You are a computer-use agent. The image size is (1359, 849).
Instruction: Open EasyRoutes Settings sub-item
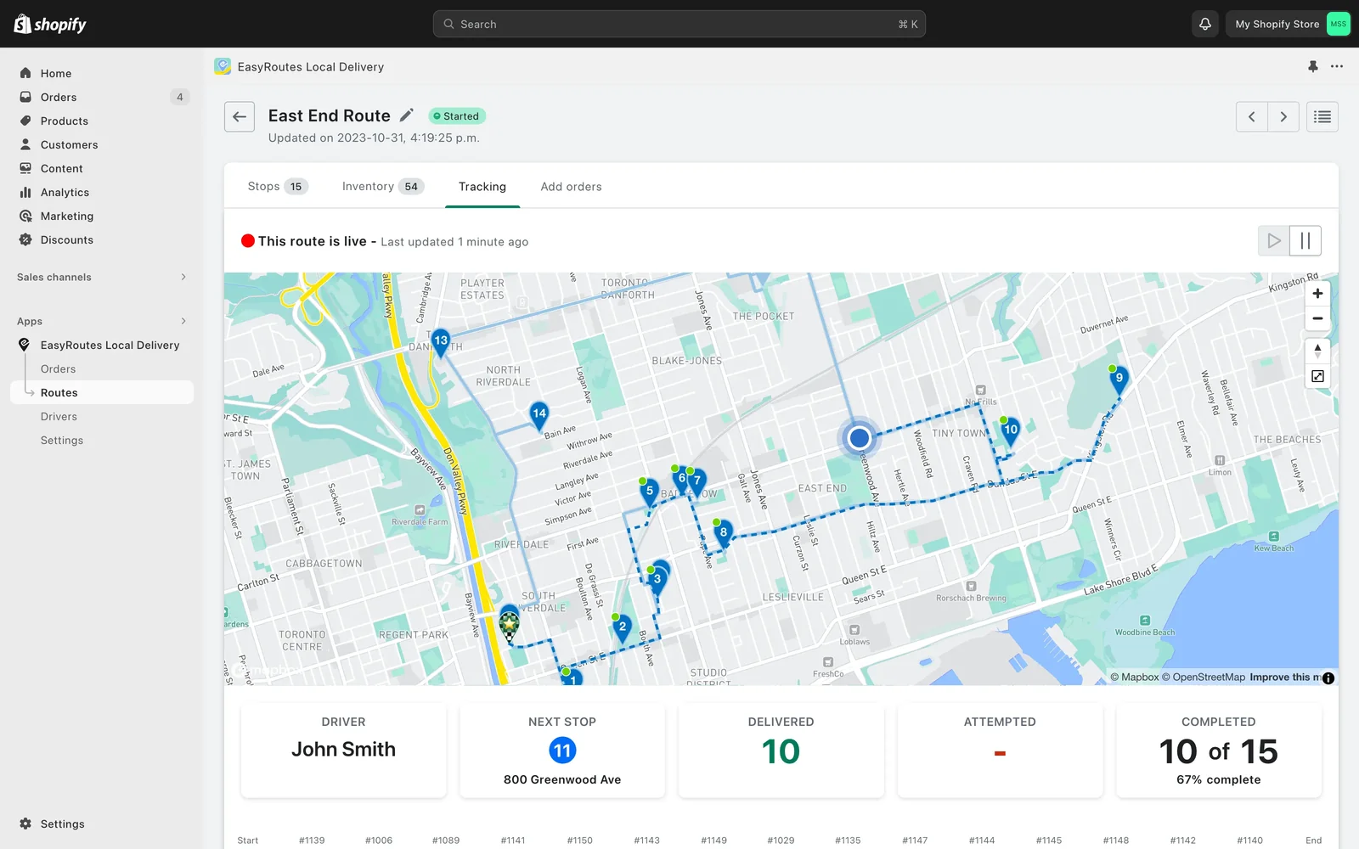point(62,440)
